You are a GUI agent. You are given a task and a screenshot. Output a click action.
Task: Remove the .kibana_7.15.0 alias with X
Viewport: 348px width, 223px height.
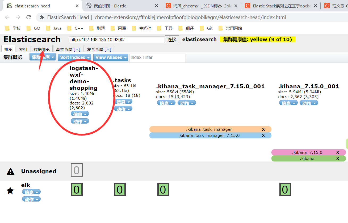[338, 152]
